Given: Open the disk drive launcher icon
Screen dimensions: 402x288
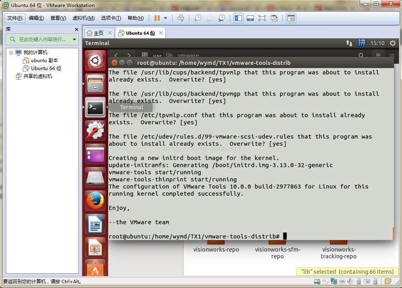Looking at the screenshot, I should [95, 178].
